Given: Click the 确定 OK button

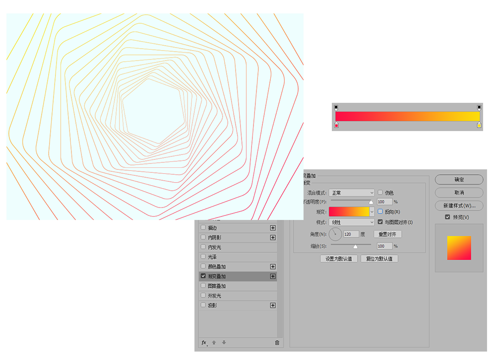Looking at the screenshot, I should (459, 180).
